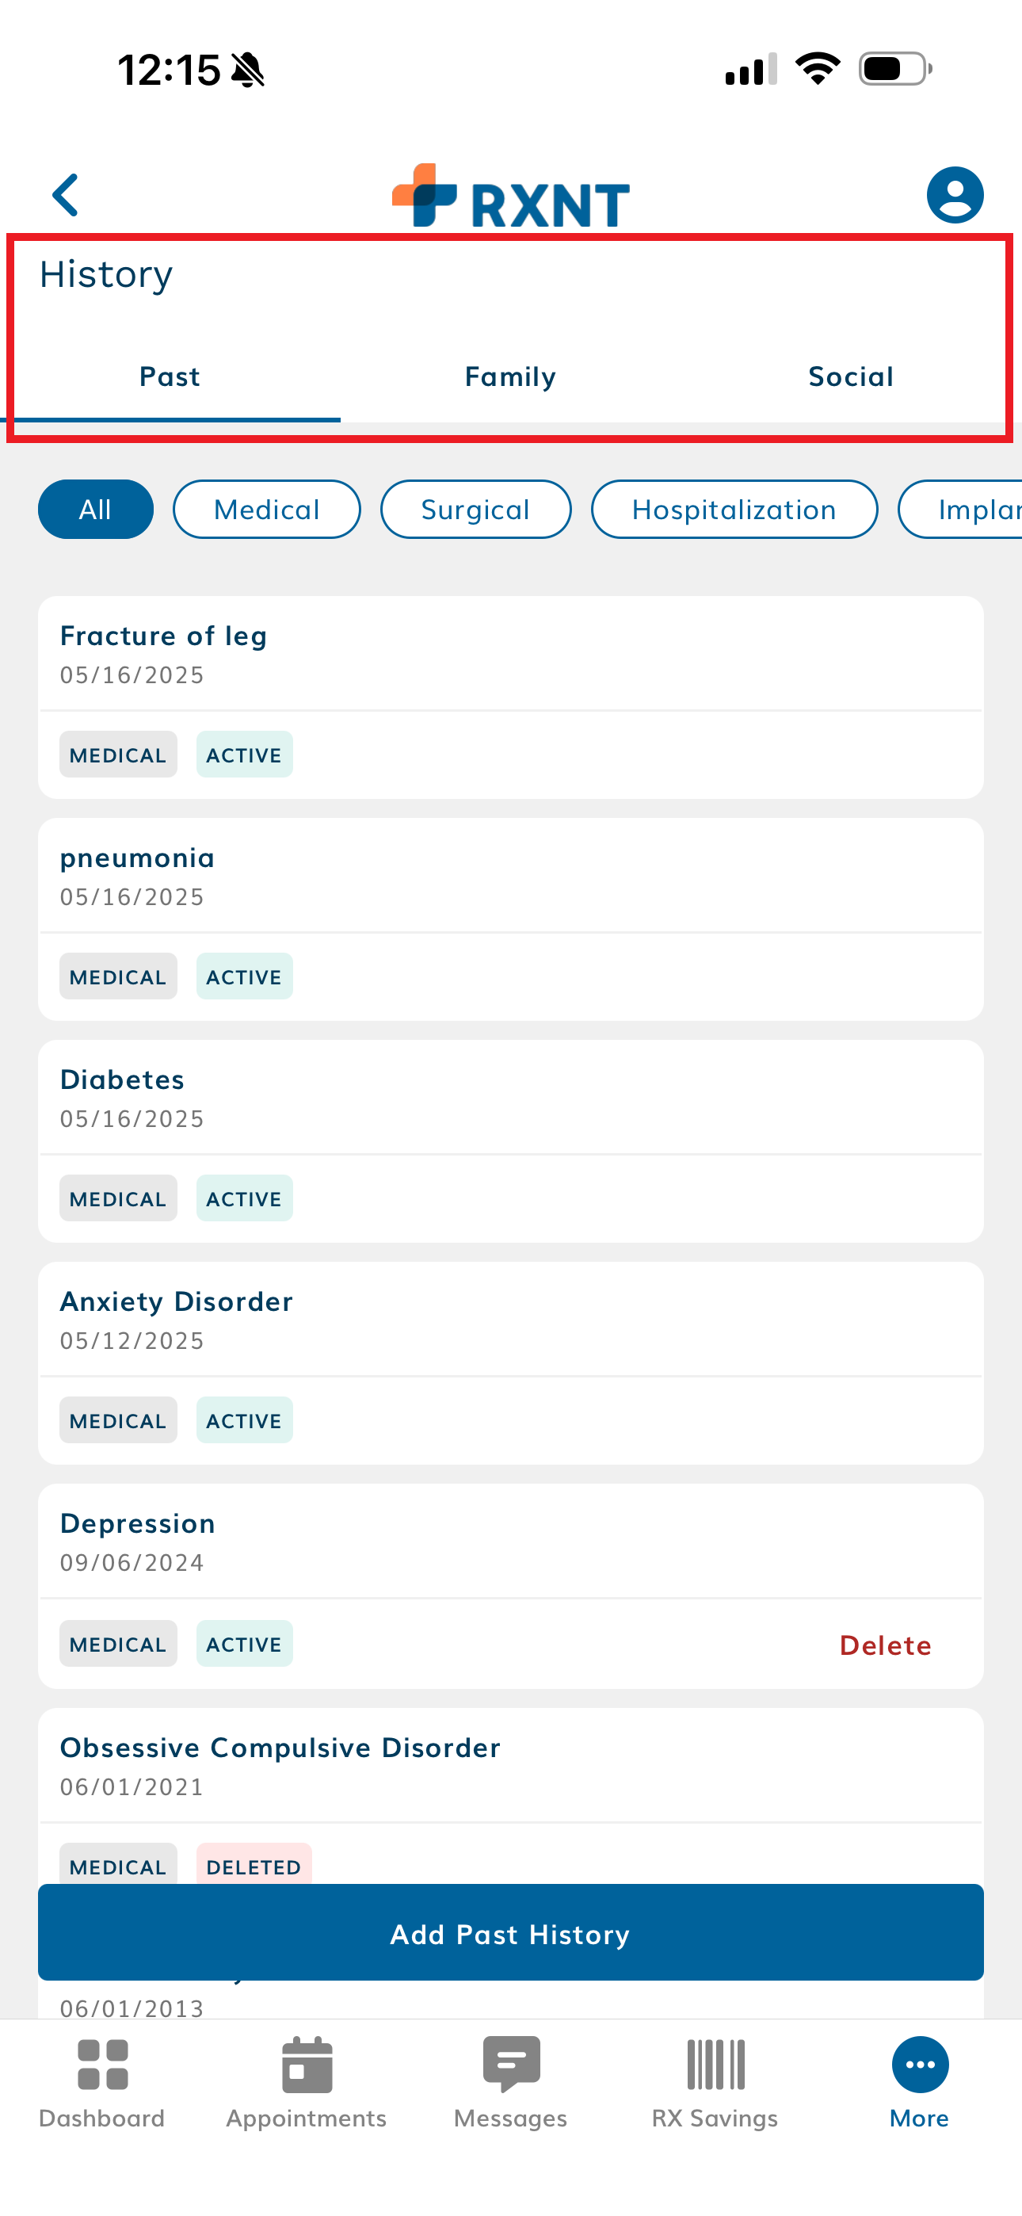This screenshot has width=1022, height=2216.
Task: Filter history by Hospitalization
Action: coord(734,510)
